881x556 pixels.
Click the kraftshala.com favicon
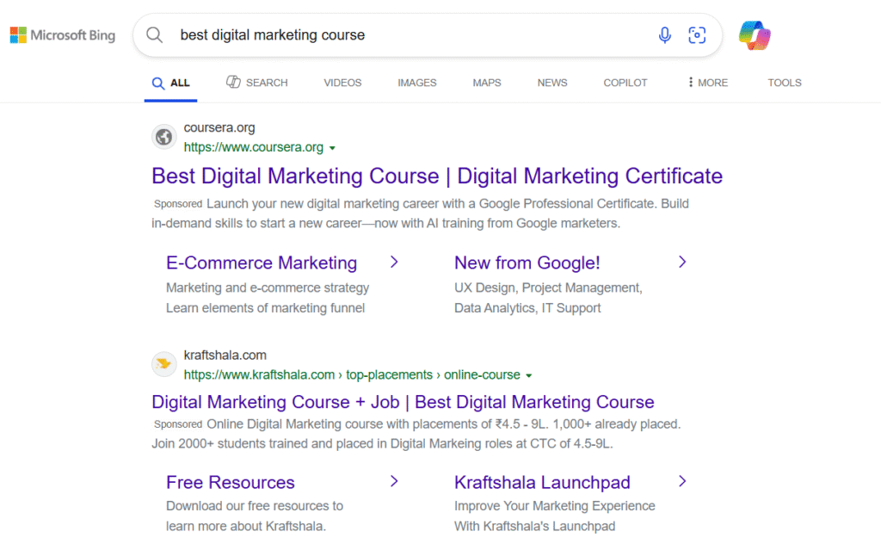tap(164, 364)
